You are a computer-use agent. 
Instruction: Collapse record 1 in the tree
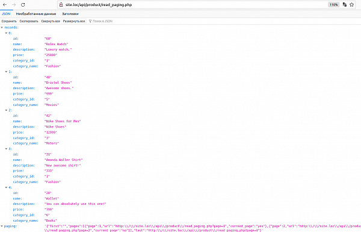(x=6, y=72)
